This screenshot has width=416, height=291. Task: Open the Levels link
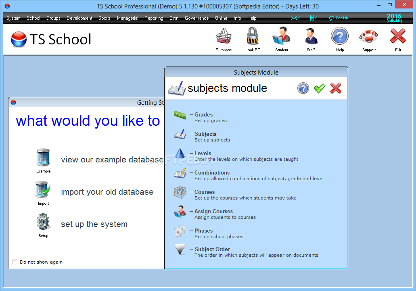click(x=203, y=153)
